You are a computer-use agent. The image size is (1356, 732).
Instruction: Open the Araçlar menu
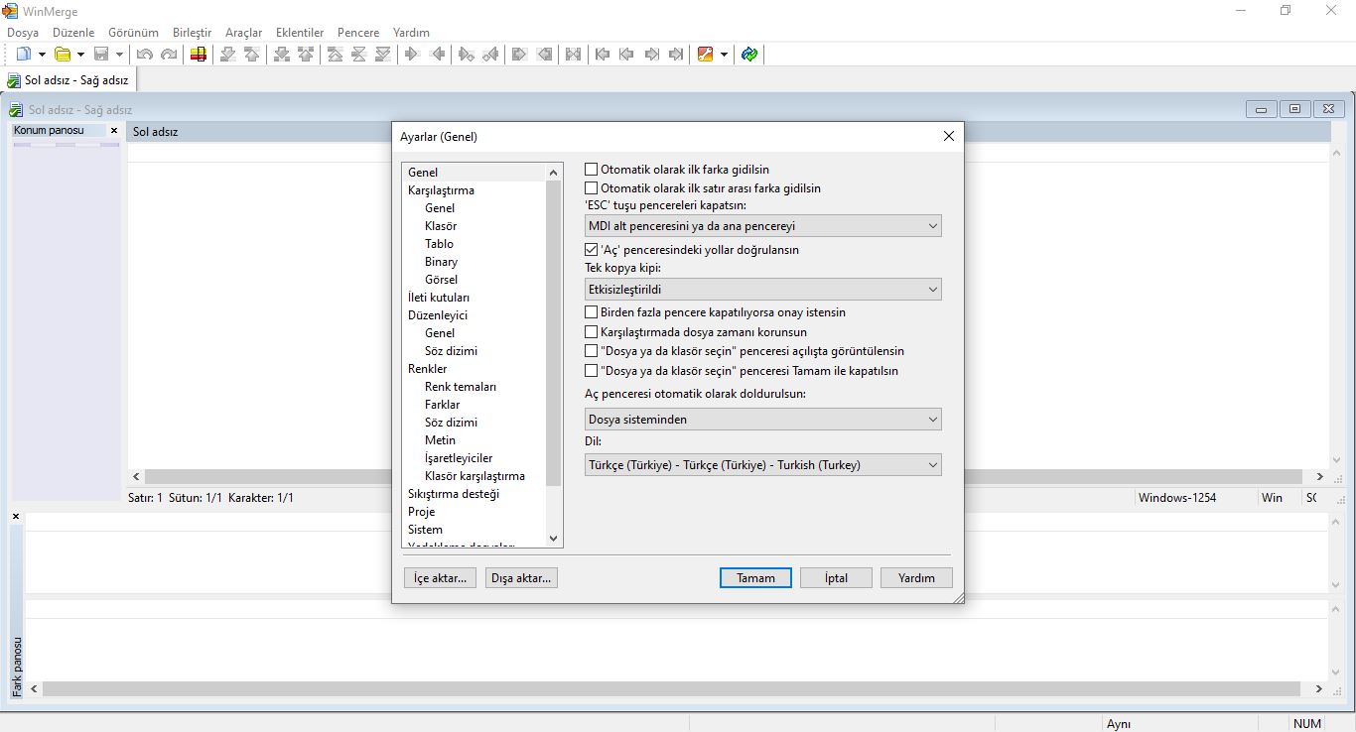(x=244, y=33)
